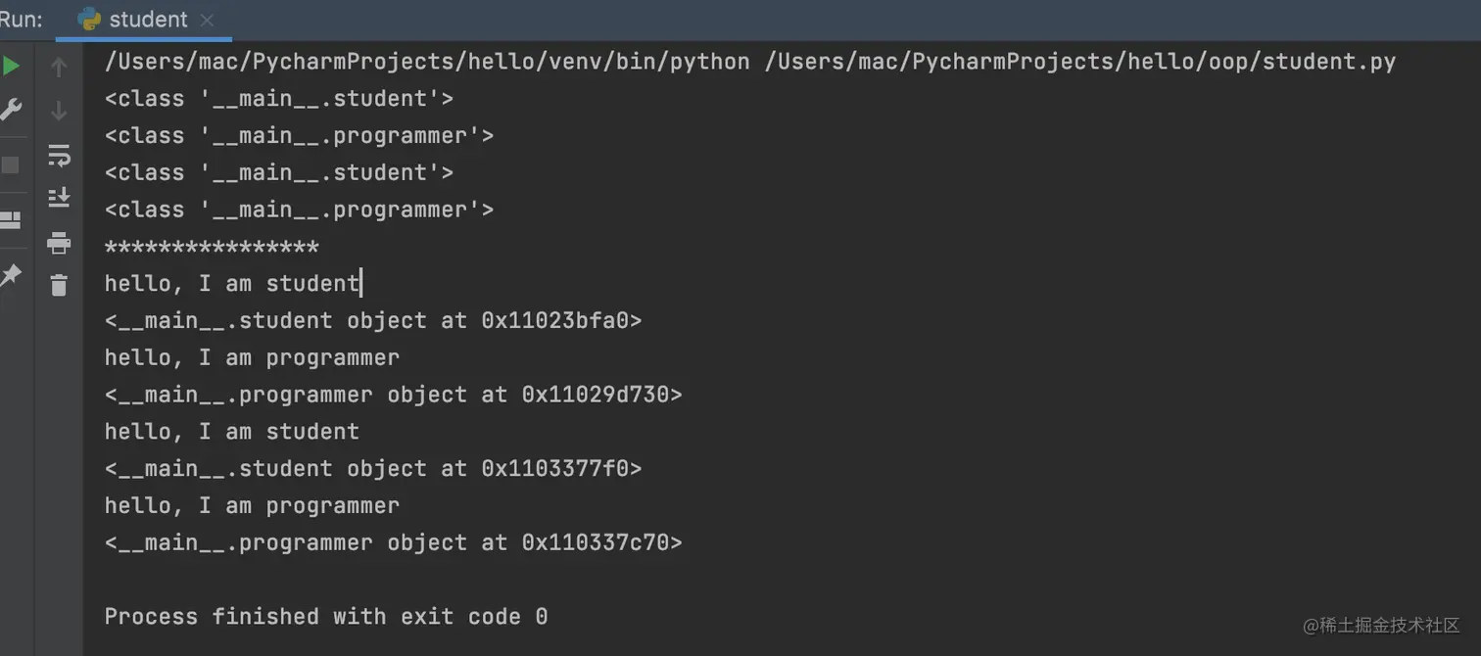Viewport: 1481px width, 656px height.
Task: Toggle soft-wrap for console output
Action: pos(59,155)
